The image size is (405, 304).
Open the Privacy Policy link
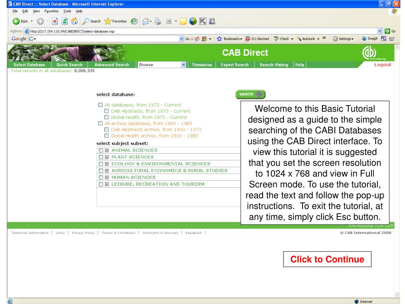[x=83, y=233]
